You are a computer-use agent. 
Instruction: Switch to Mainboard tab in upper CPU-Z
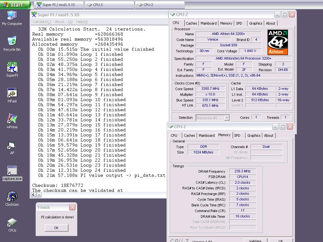point(208,23)
